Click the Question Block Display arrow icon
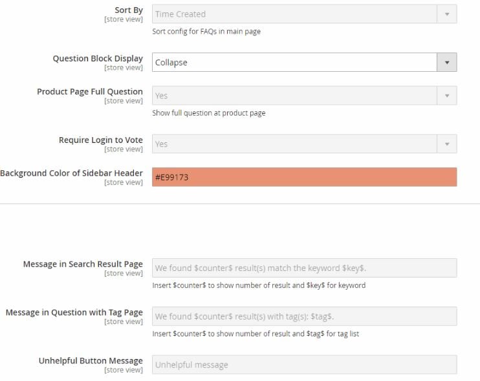 click(447, 63)
